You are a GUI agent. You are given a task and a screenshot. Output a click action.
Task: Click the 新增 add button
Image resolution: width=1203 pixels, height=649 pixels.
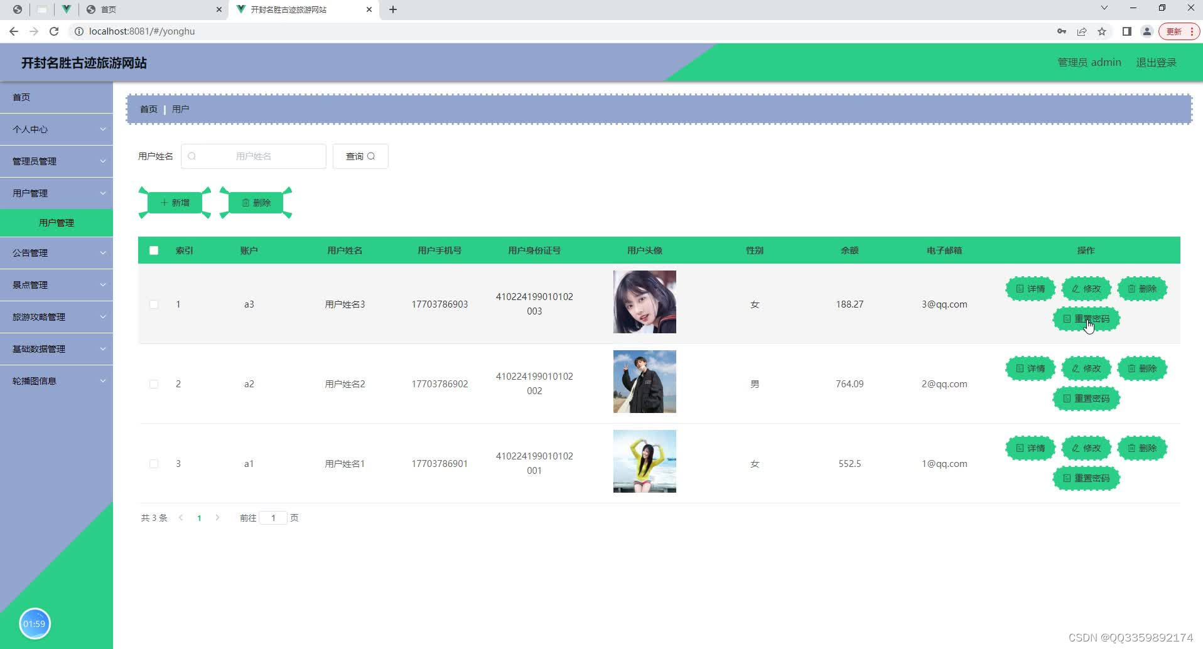pos(175,203)
